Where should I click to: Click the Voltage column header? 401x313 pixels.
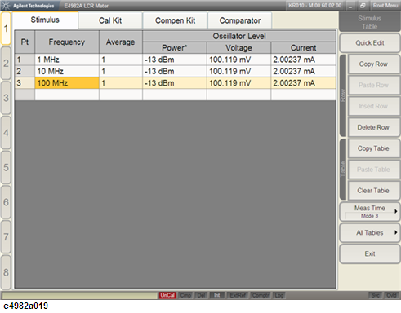pos(238,48)
